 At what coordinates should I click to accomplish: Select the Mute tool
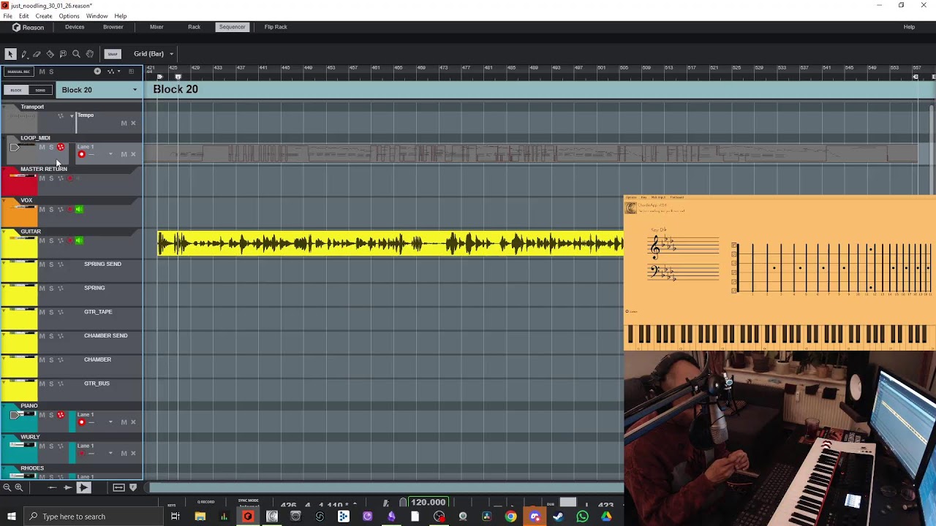coord(63,54)
